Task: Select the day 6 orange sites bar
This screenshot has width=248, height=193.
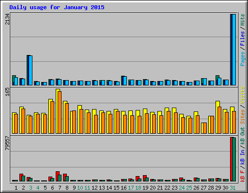Action: (52, 117)
